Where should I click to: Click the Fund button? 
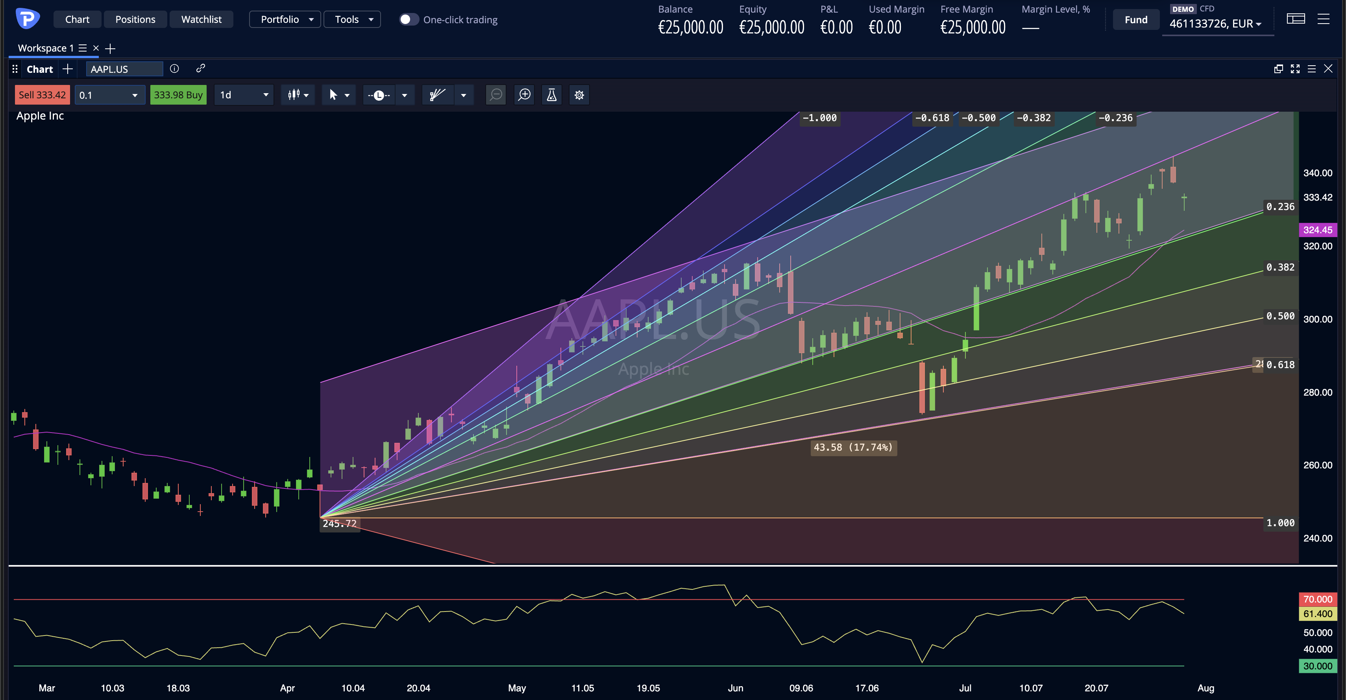coord(1136,20)
